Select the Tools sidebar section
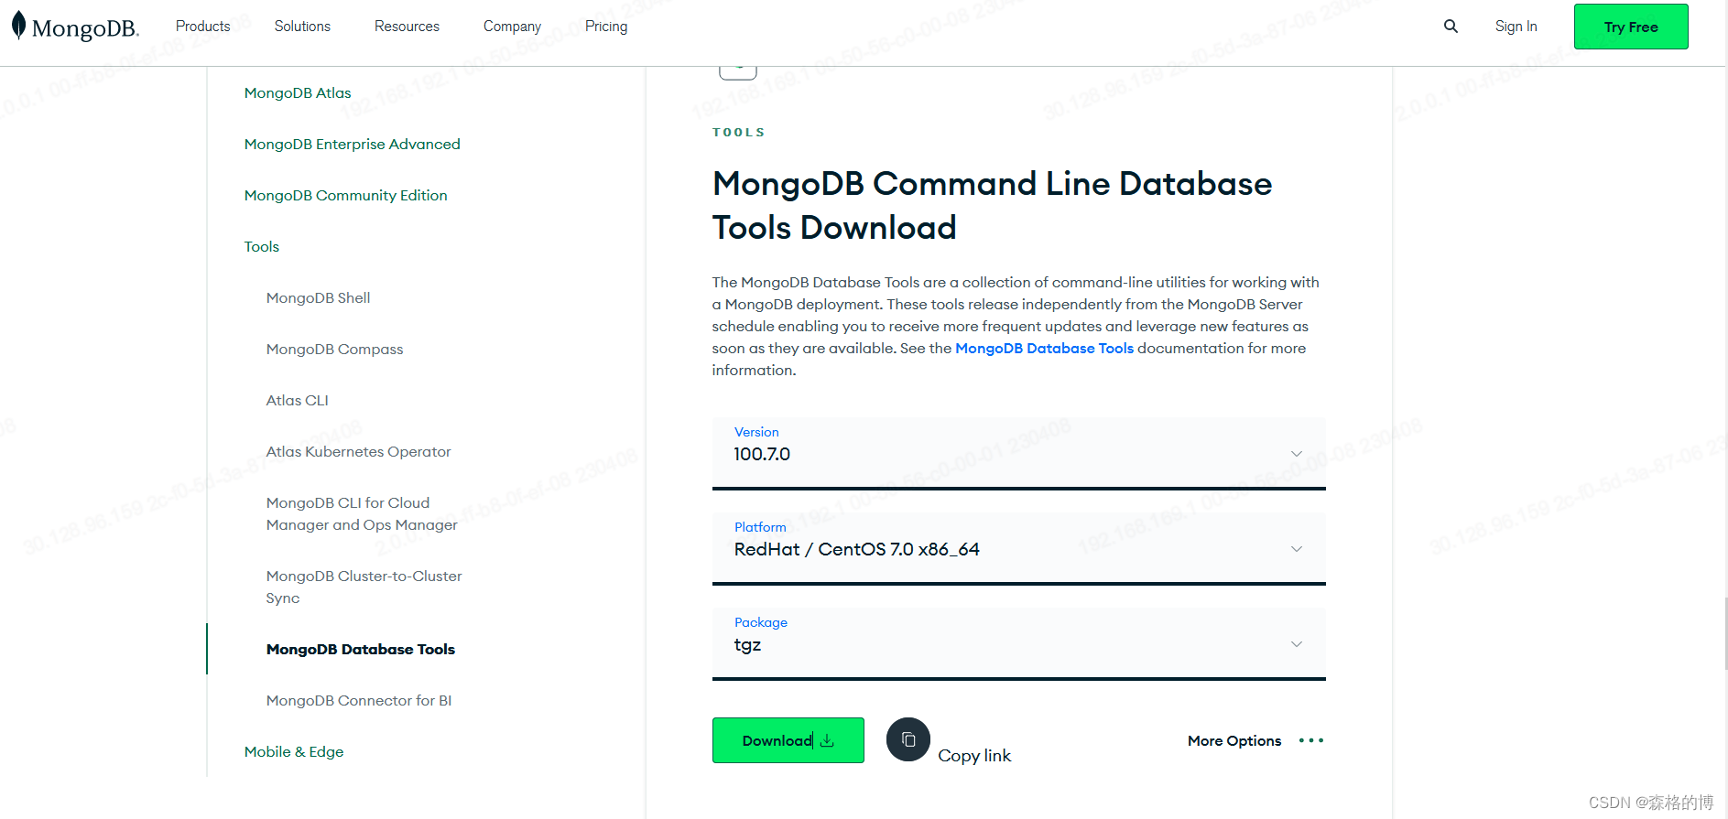Image resolution: width=1728 pixels, height=819 pixels. (261, 246)
